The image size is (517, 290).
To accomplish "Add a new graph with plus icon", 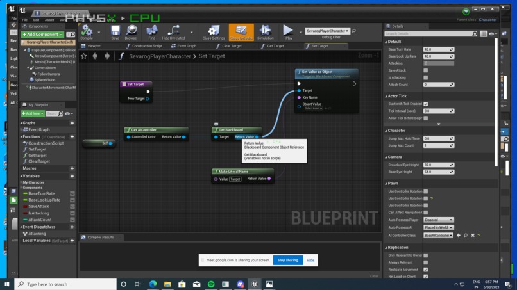I will (x=72, y=123).
